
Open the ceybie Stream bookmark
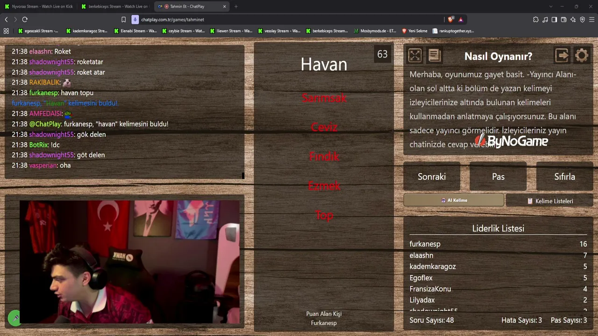184,31
